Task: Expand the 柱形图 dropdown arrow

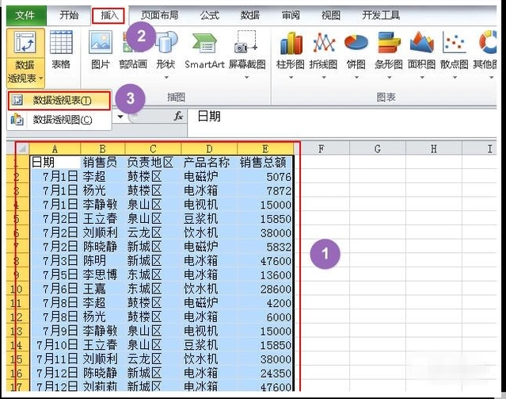Action: [291, 78]
